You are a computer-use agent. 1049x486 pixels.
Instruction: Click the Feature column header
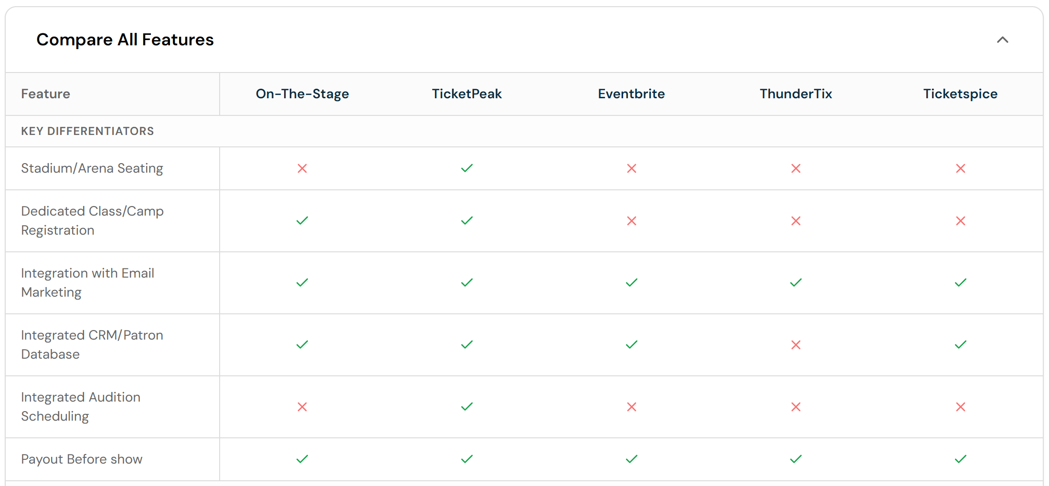click(x=46, y=94)
